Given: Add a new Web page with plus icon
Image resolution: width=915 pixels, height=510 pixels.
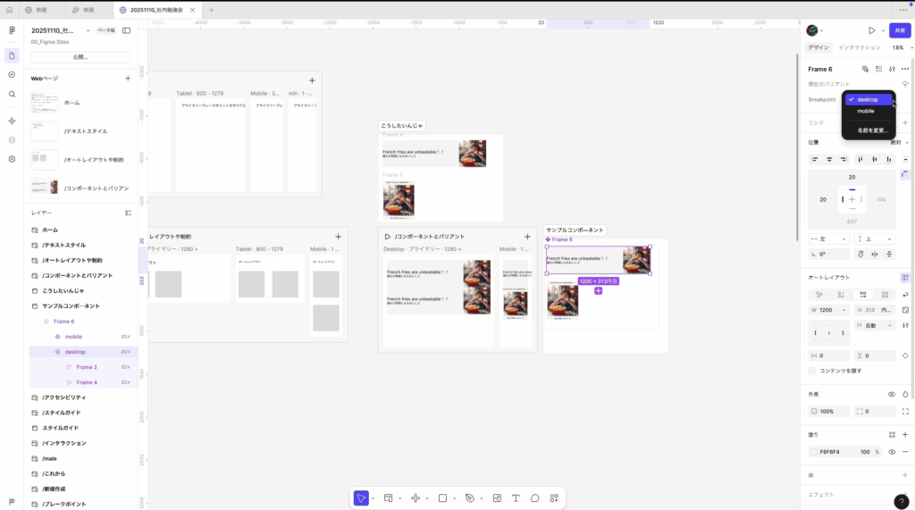Looking at the screenshot, I should coord(127,79).
